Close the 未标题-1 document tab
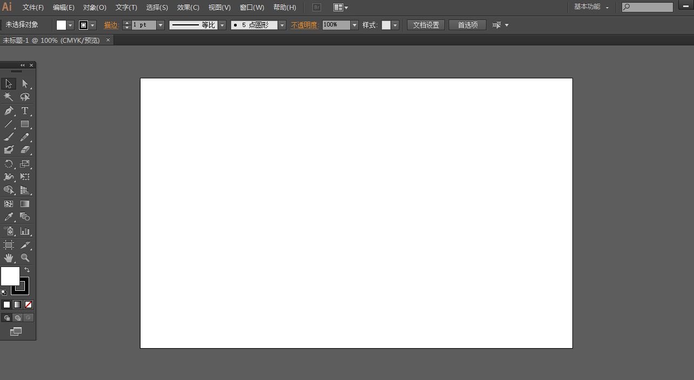 [108, 40]
